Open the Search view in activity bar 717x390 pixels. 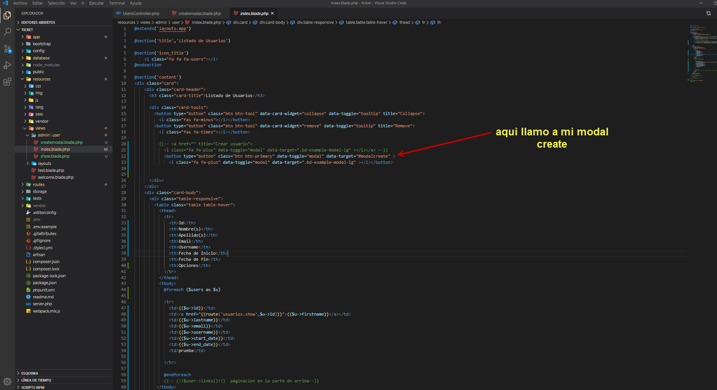7,32
